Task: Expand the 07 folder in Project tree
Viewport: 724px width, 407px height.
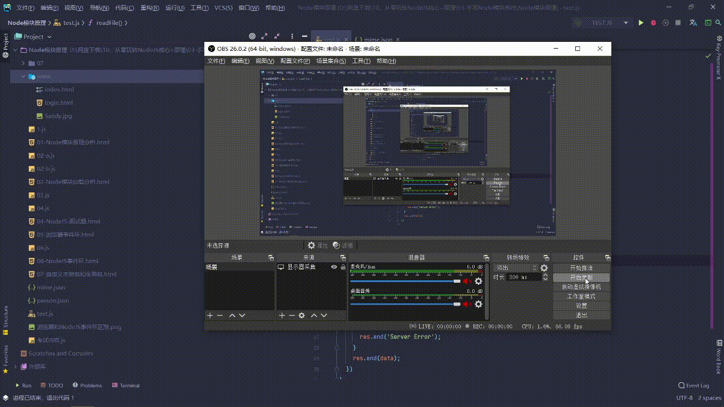Action: pos(23,63)
